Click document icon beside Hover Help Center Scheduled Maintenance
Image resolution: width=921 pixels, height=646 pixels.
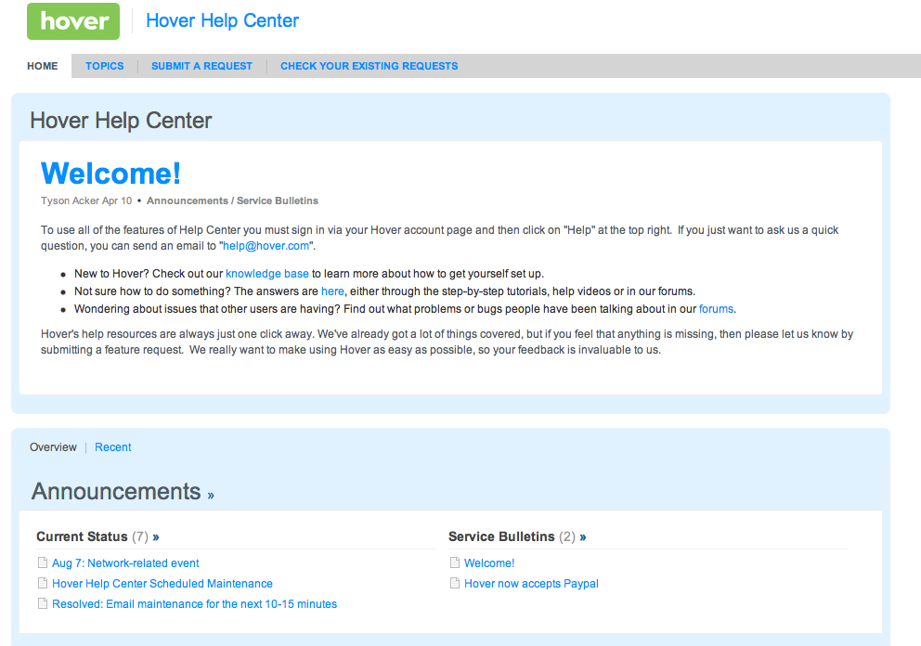(x=43, y=584)
